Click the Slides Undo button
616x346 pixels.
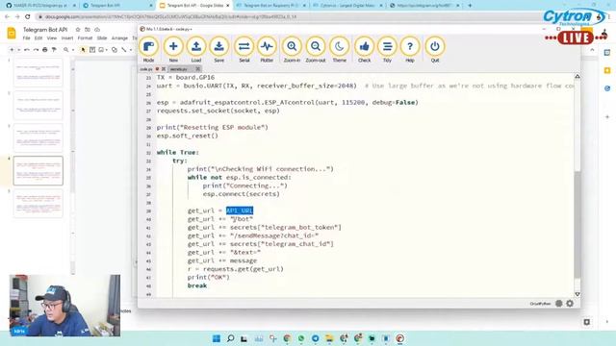click(x=27, y=50)
